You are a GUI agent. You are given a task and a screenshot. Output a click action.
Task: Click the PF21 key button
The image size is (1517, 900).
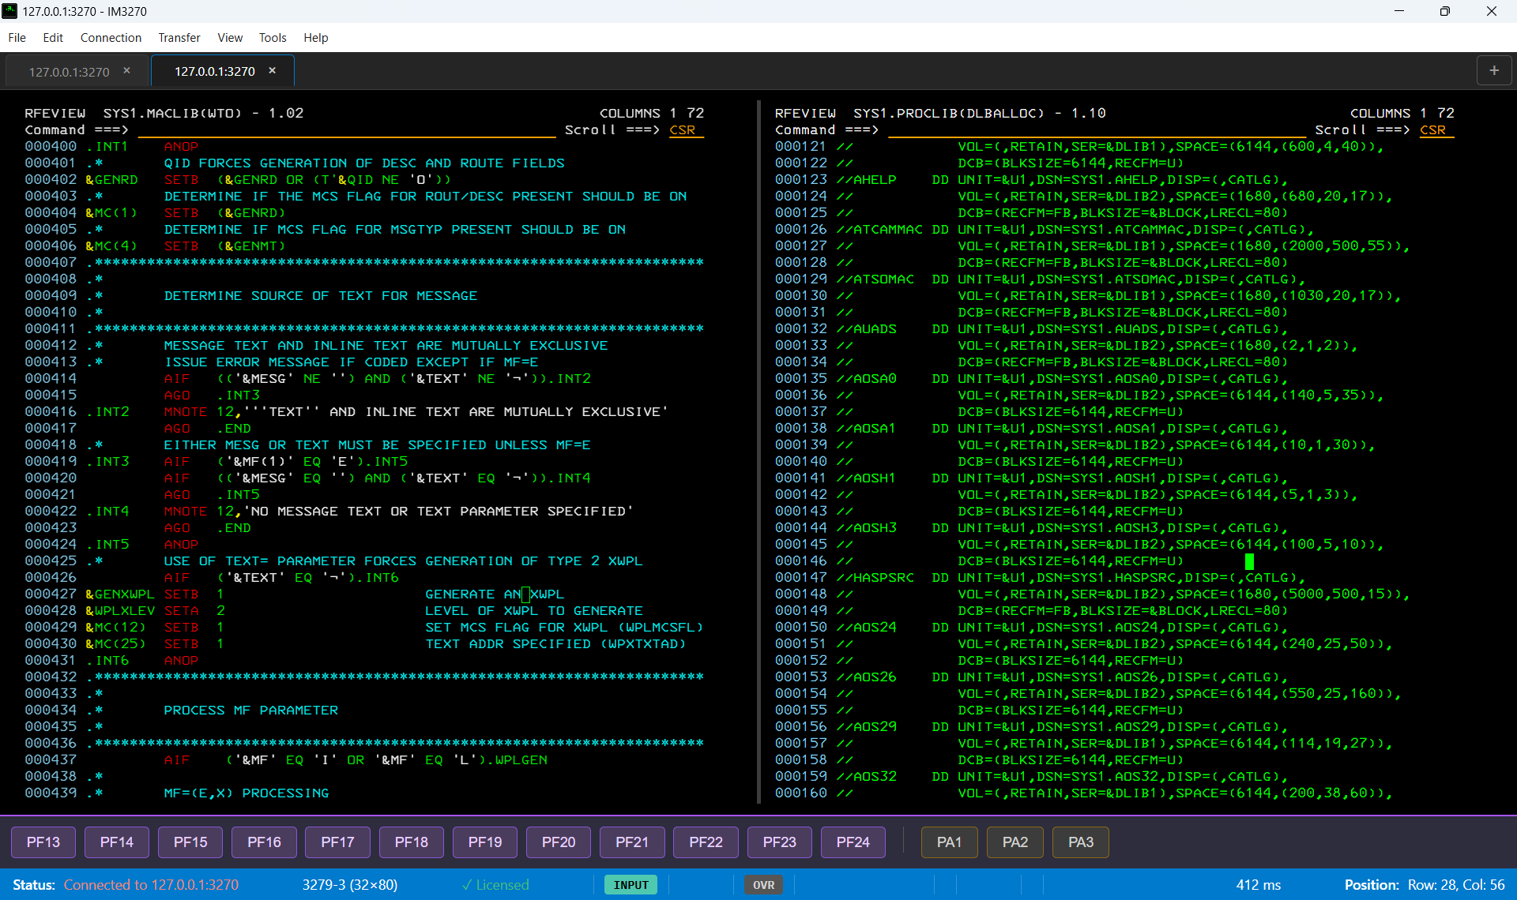632,842
